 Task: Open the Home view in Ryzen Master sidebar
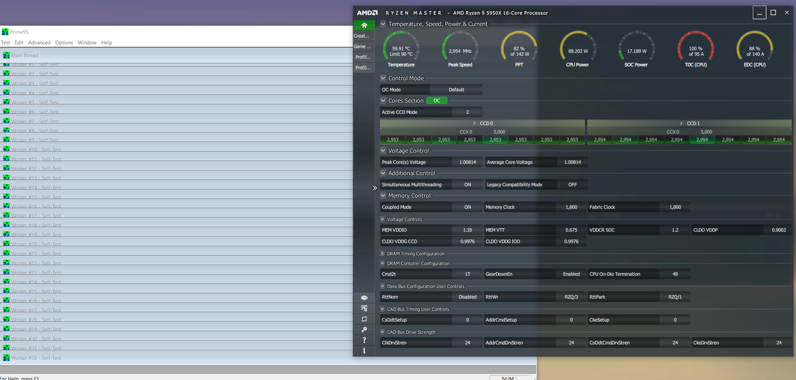tap(364, 25)
